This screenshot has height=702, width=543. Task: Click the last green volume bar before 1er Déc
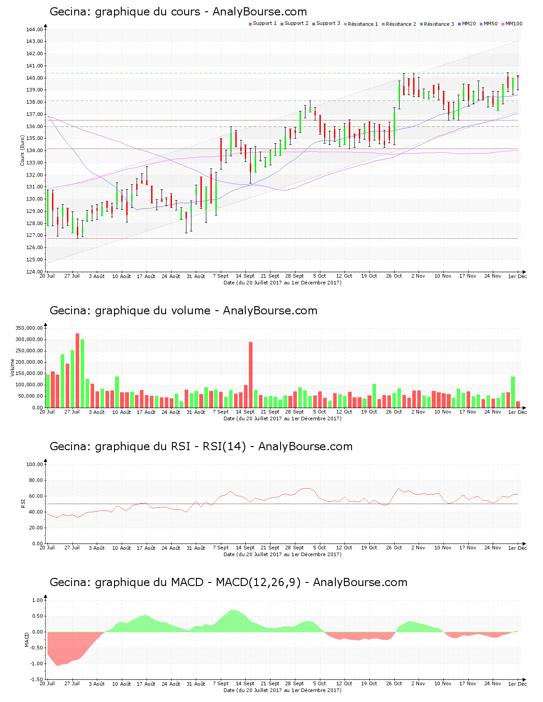point(513,392)
